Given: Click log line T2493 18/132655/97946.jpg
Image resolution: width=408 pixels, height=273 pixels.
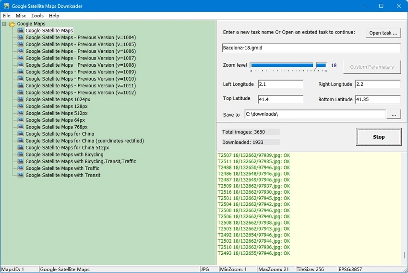Looking at the screenshot, I should [254, 253].
